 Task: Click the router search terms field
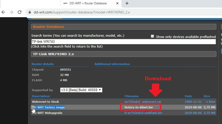(123, 42)
